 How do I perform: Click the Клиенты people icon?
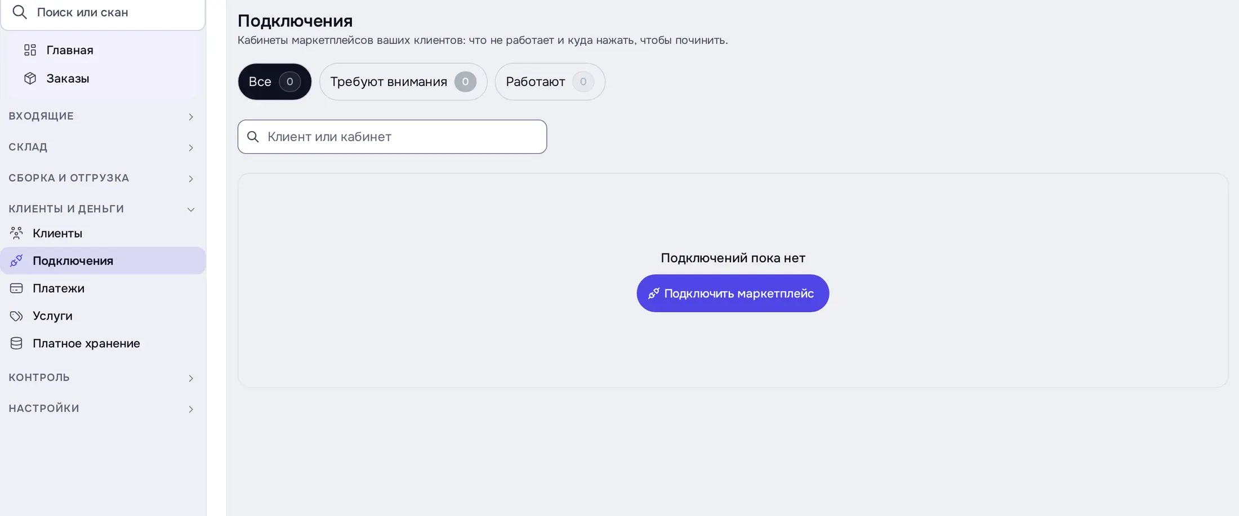16,233
